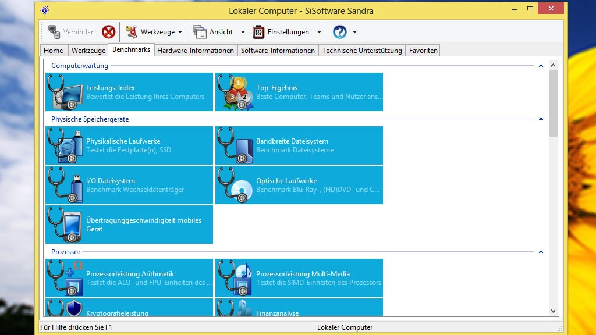The height and width of the screenshot is (335, 596).
Task: Collapse the Prozessor section
Action: 541,252
